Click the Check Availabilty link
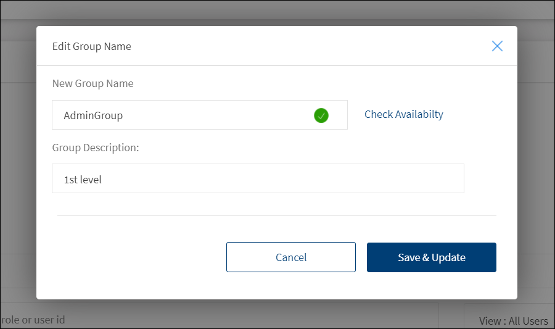The image size is (555, 329). click(403, 114)
